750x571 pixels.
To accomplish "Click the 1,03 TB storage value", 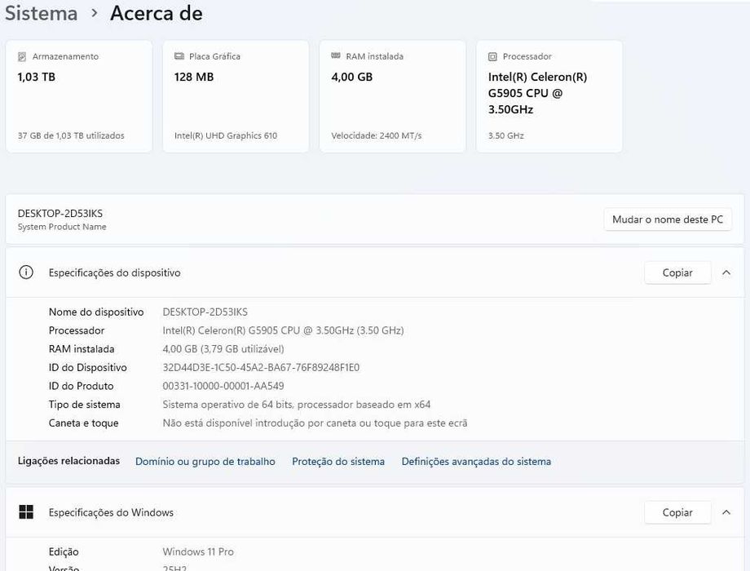I will pos(37,77).
